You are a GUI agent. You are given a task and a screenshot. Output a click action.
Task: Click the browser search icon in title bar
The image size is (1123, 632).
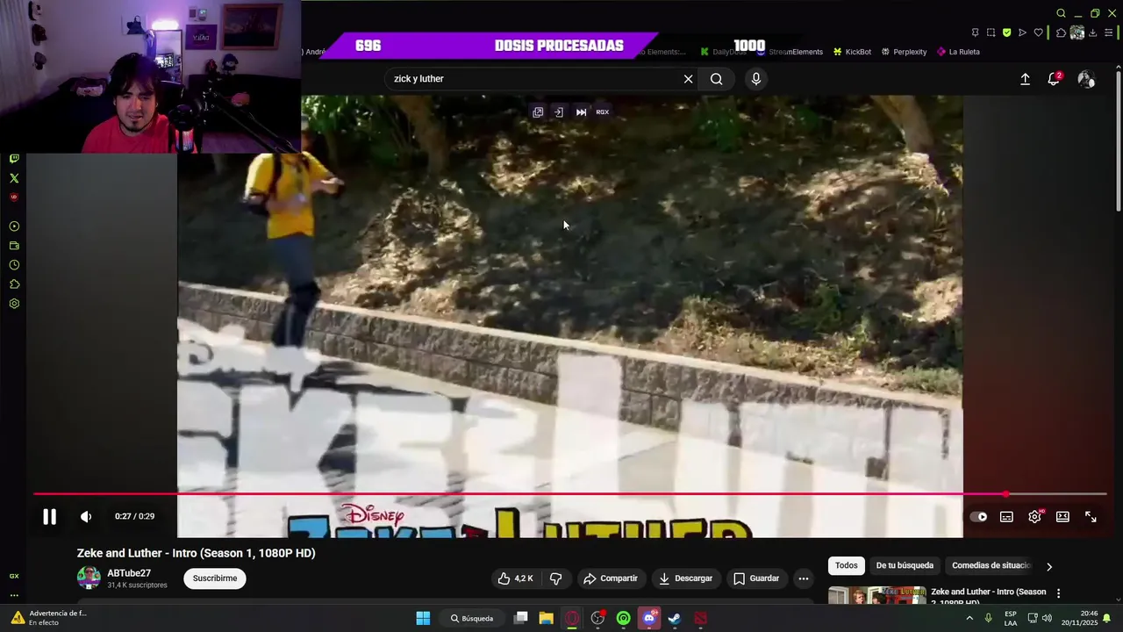(x=1061, y=13)
